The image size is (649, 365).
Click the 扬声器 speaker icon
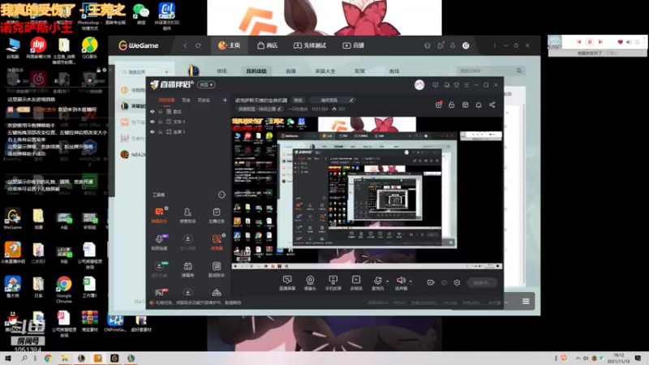coord(401,281)
